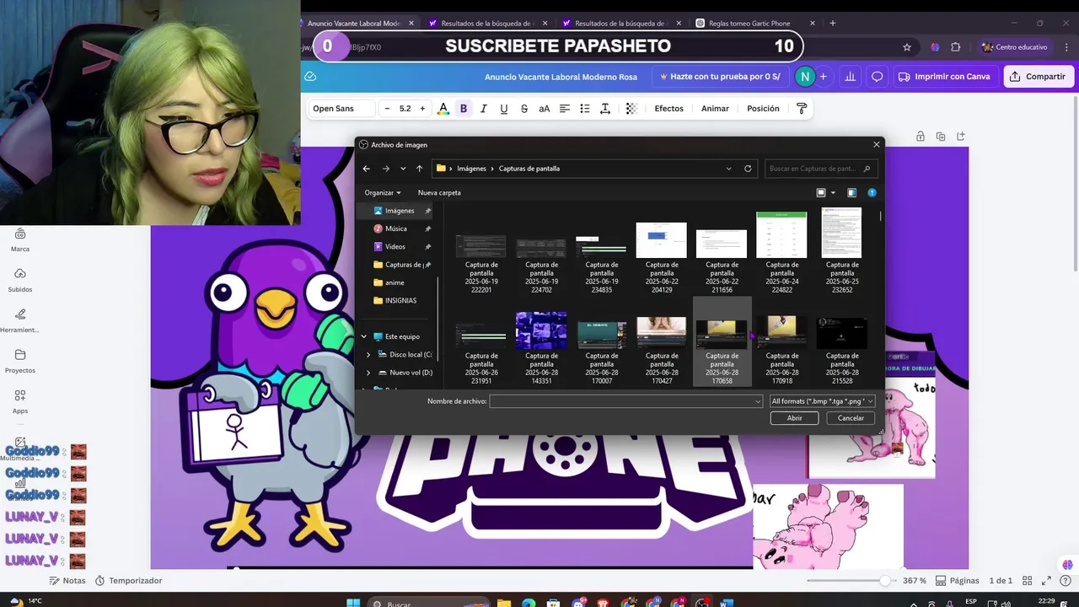
Task: Open the Temporizador timer
Action: [128, 581]
